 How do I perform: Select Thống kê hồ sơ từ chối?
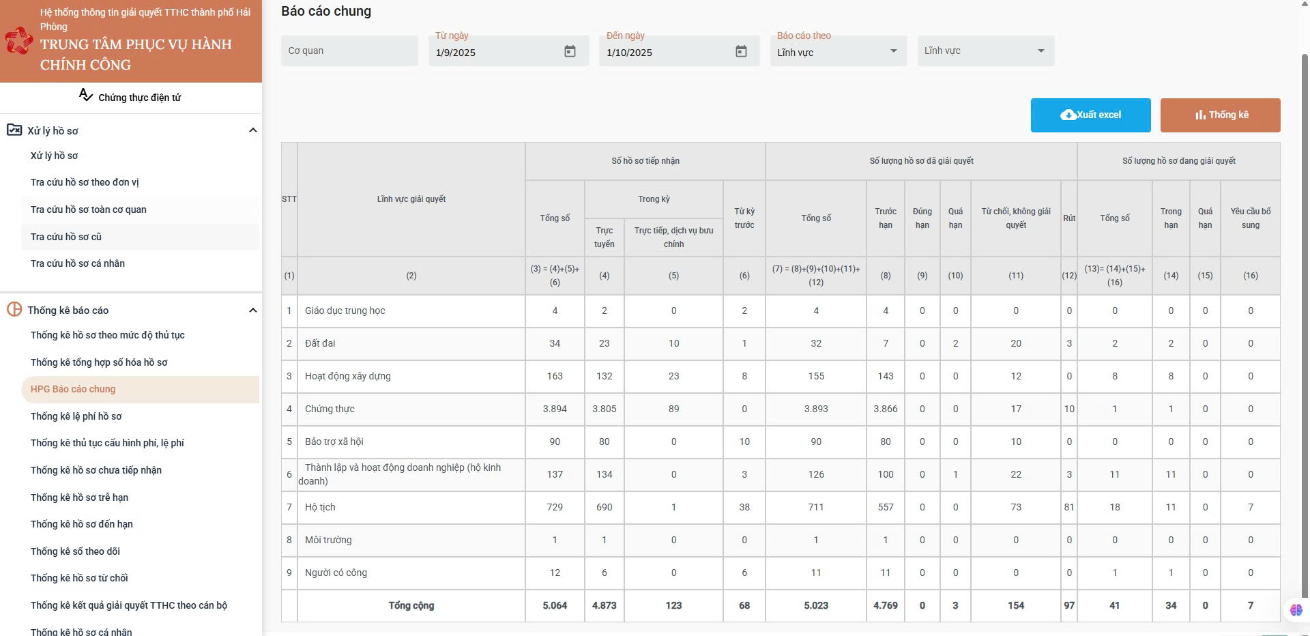point(79,578)
